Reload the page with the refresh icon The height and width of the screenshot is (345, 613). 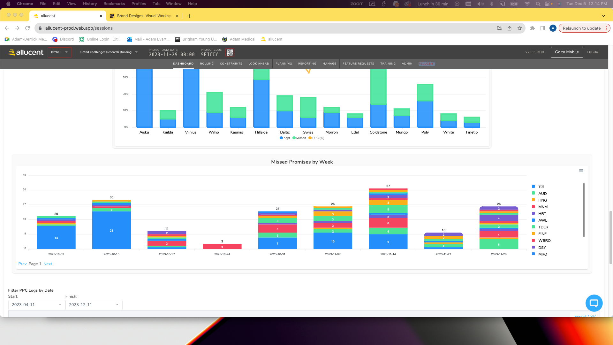pyautogui.click(x=27, y=28)
